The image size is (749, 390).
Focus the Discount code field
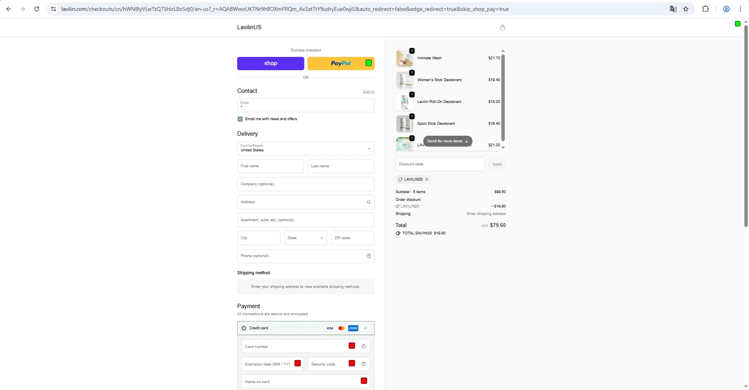tap(440, 164)
